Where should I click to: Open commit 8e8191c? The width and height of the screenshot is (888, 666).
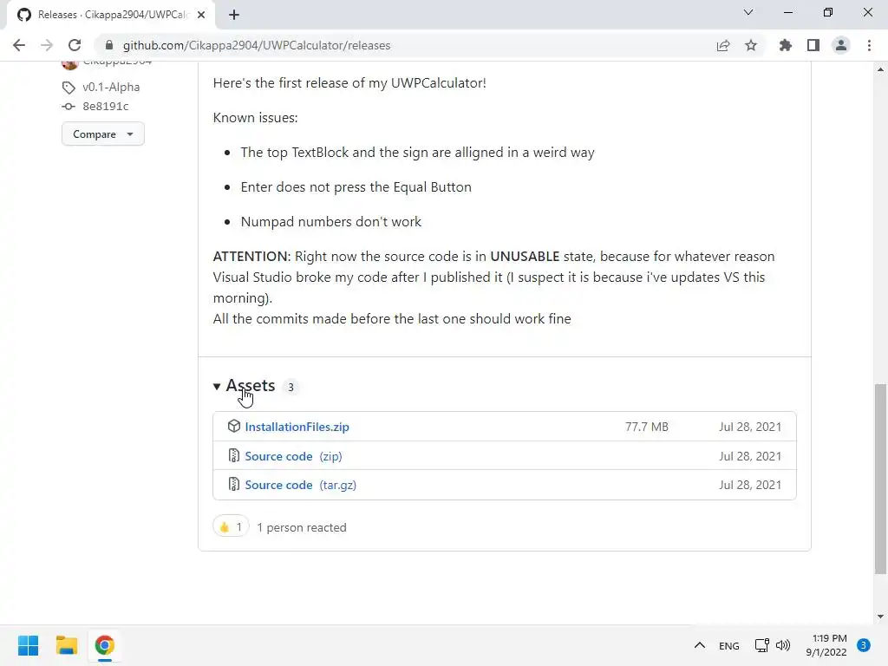[x=105, y=107]
